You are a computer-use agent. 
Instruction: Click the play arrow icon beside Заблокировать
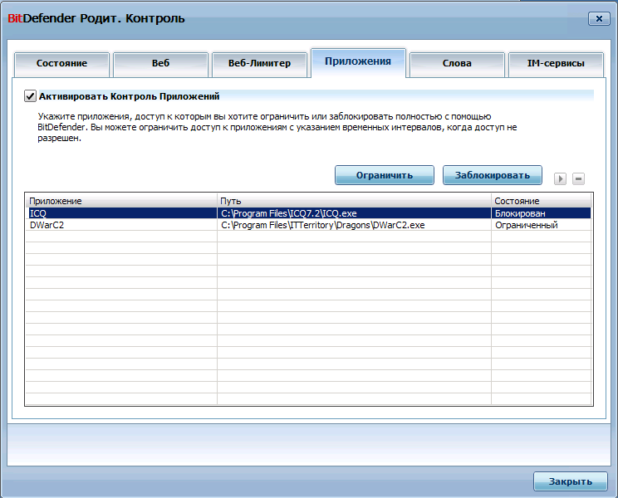560,178
